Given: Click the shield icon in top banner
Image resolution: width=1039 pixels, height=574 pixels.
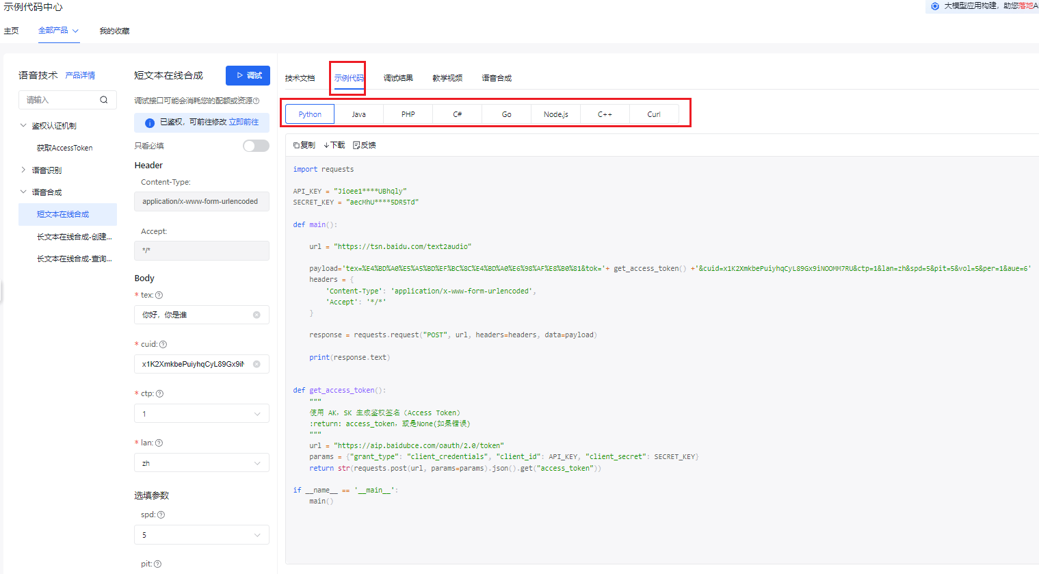Looking at the screenshot, I should point(935,5).
